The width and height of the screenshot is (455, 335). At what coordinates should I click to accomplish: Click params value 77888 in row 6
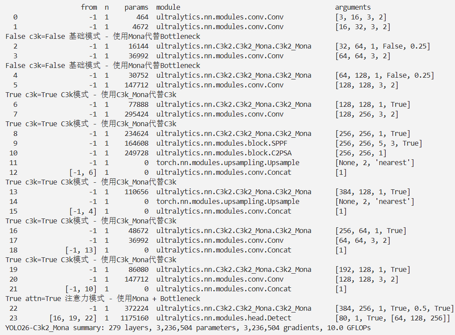point(138,105)
